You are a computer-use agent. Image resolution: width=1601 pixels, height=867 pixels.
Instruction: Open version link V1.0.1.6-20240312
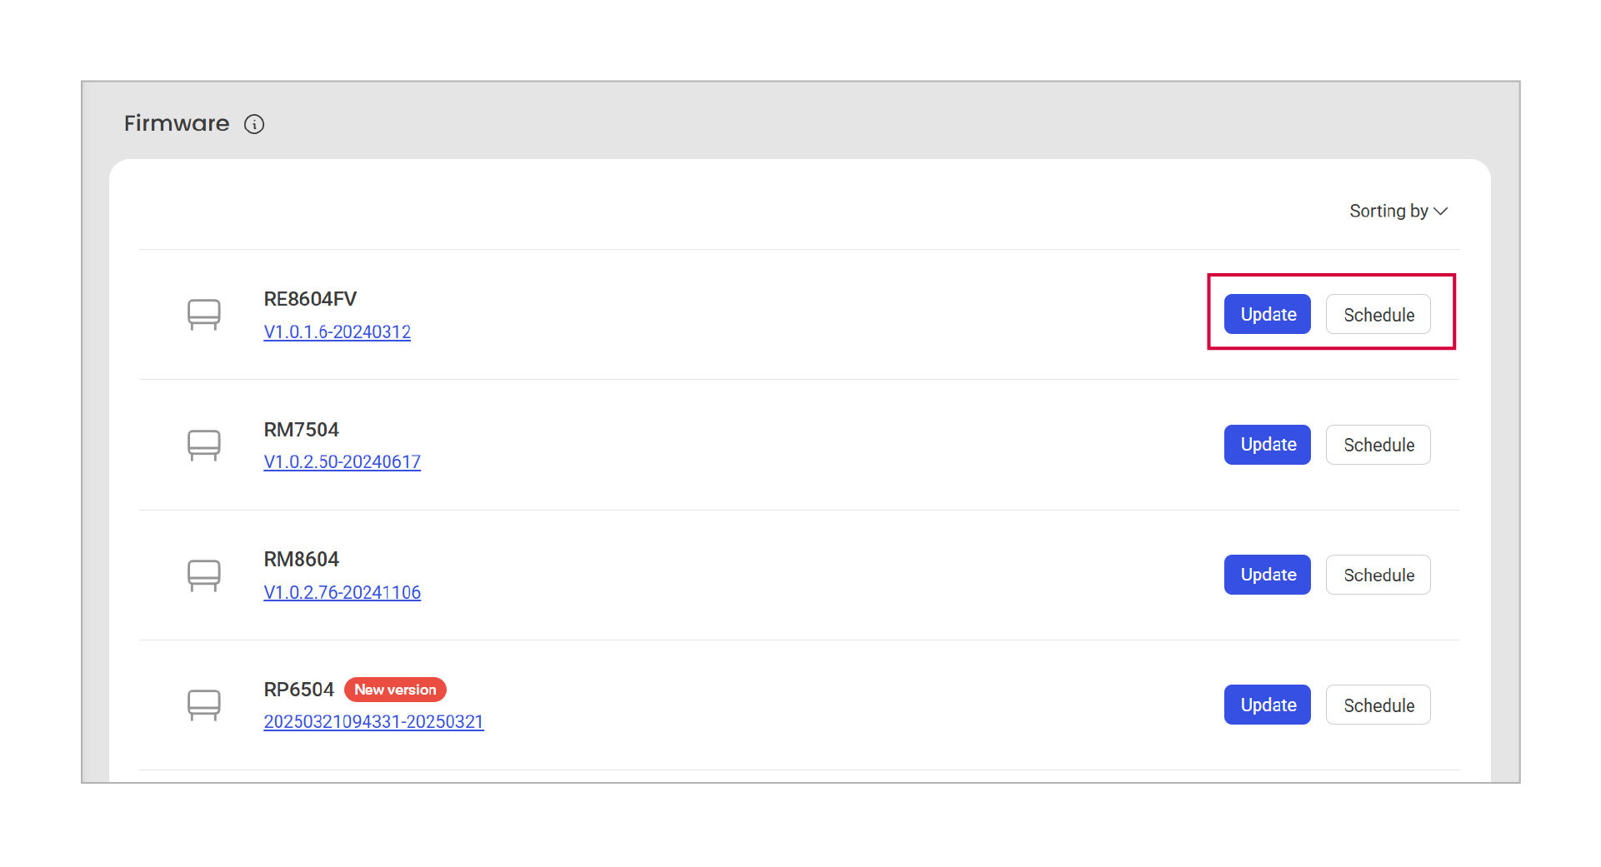point(337,332)
